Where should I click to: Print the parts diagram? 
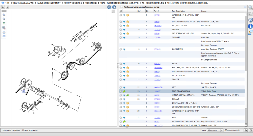pos(4,32)
